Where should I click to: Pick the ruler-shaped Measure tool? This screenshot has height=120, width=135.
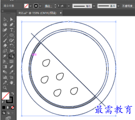pyautogui.click(x=12, y=67)
